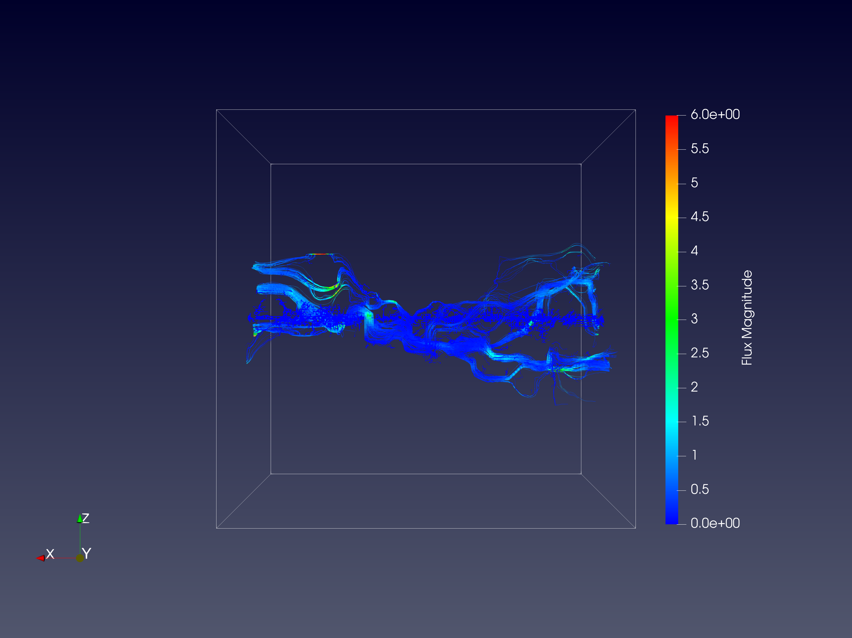Click the Z label on orientation axes
Viewport: 852px width, 638px height.
86,518
